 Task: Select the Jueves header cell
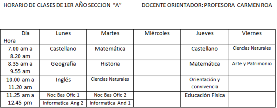[x=204, y=37]
